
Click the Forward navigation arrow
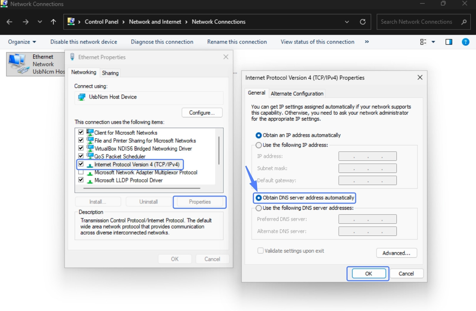tap(26, 22)
